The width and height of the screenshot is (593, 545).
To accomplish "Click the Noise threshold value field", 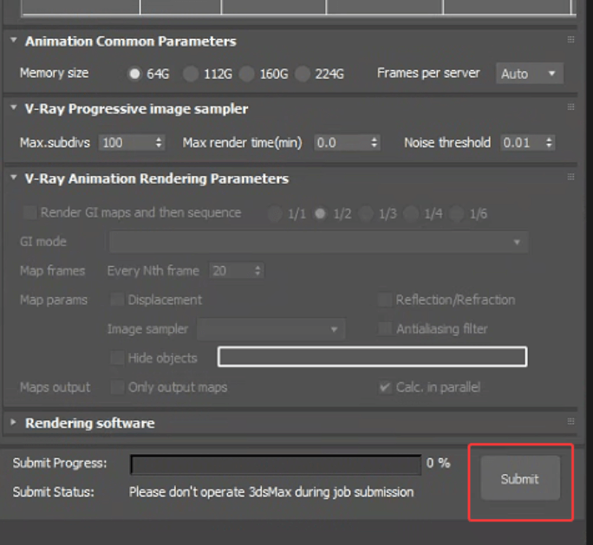I will 522,143.
